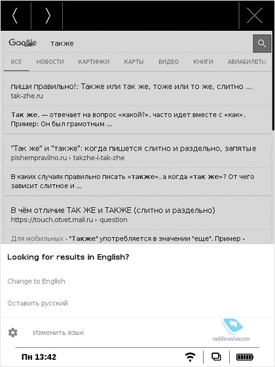
Task: Open the КНИГИ tab
Action: coord(203,62)
